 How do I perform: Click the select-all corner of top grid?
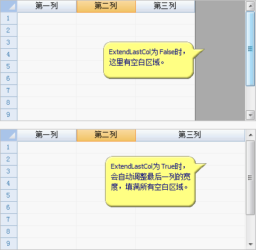(8, 6)
